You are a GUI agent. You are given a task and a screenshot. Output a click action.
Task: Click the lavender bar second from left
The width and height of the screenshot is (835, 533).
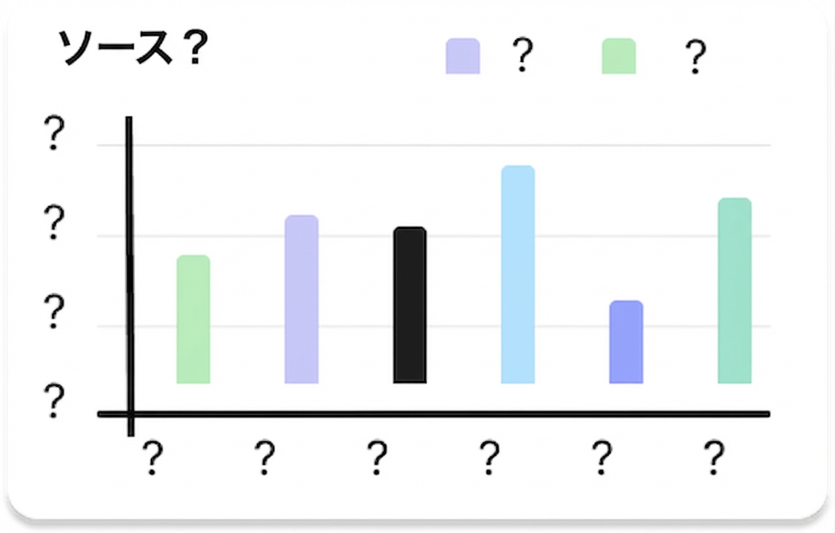(302, 299)
